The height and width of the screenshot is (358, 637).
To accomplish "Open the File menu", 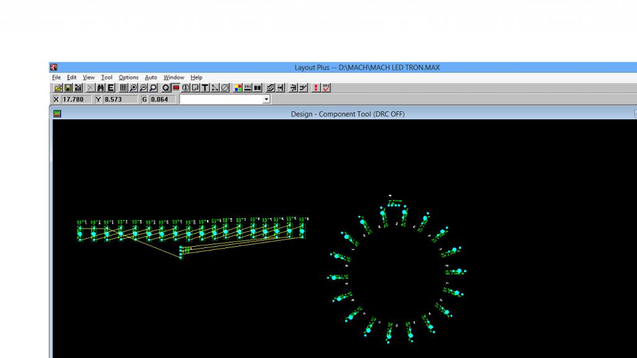I will click(x=56, y=78).
